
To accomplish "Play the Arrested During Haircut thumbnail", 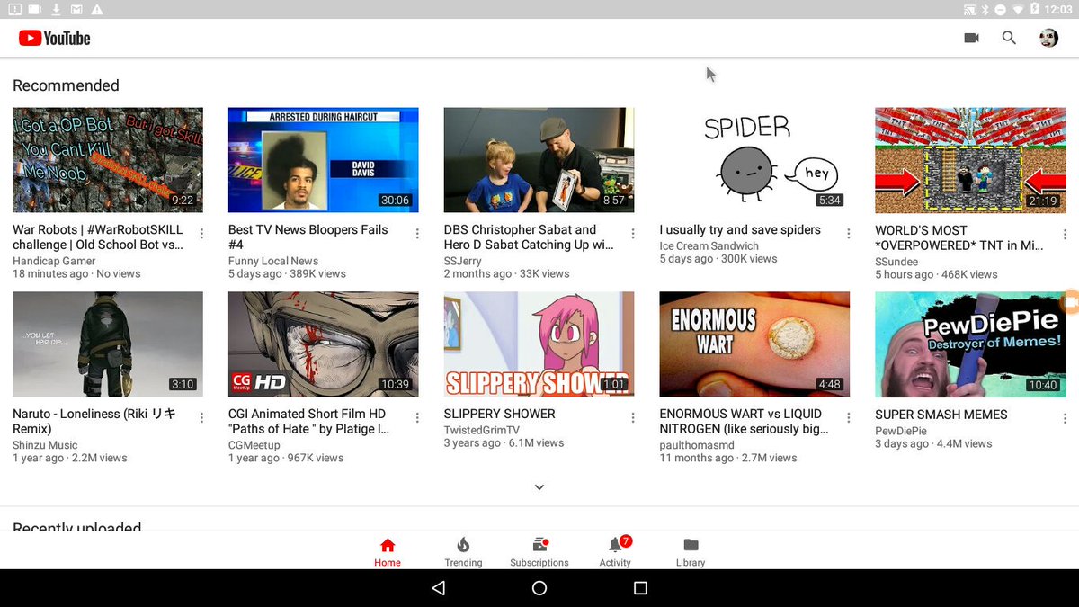I will click(x=324, y=160).
